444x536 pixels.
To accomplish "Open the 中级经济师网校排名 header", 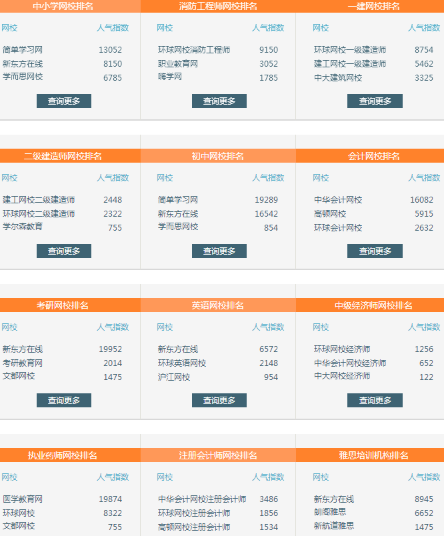I will (373, 305).
